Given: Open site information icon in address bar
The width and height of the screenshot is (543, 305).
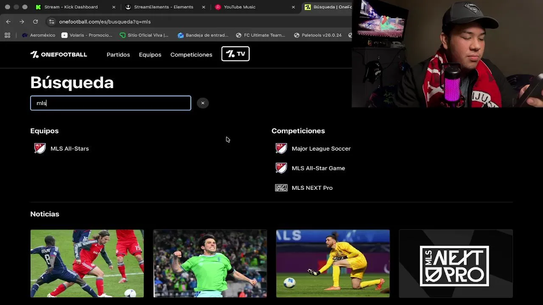Looking at the screenshot, I should [x=51, y=22].
